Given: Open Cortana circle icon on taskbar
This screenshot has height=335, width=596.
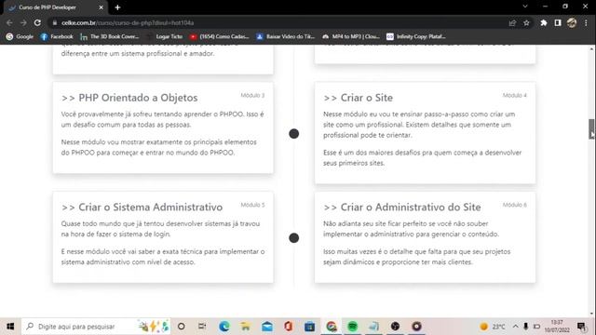Looking at the screenshot, I should point(182,327).
